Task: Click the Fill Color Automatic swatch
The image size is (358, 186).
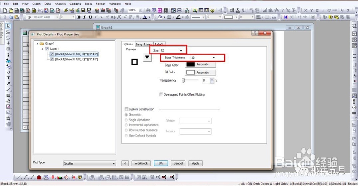Action: [x=201, y=72]
